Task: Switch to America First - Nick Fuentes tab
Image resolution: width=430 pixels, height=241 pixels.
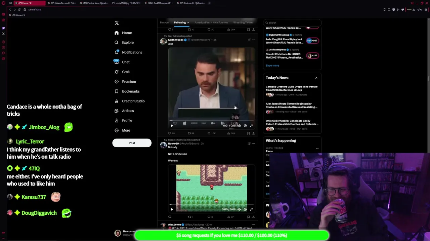Action: [211, 22]
